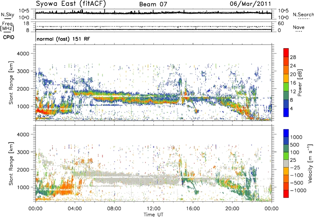Click the "CPID" row label
This screenshot has width=314, height=217.
point(9,37)
